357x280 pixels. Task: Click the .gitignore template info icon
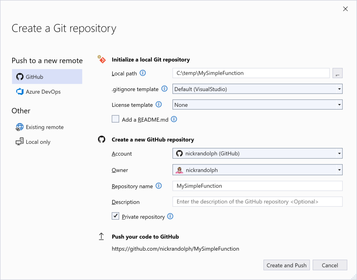point(164,89)
